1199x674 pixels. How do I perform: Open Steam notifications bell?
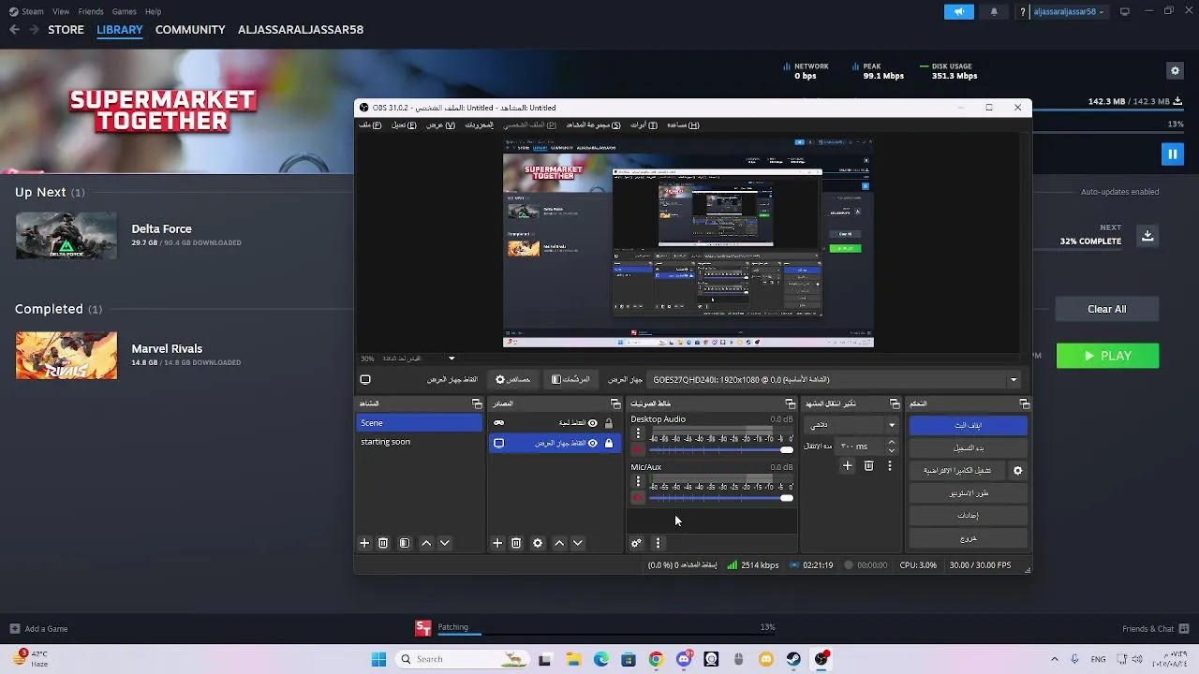994,11
